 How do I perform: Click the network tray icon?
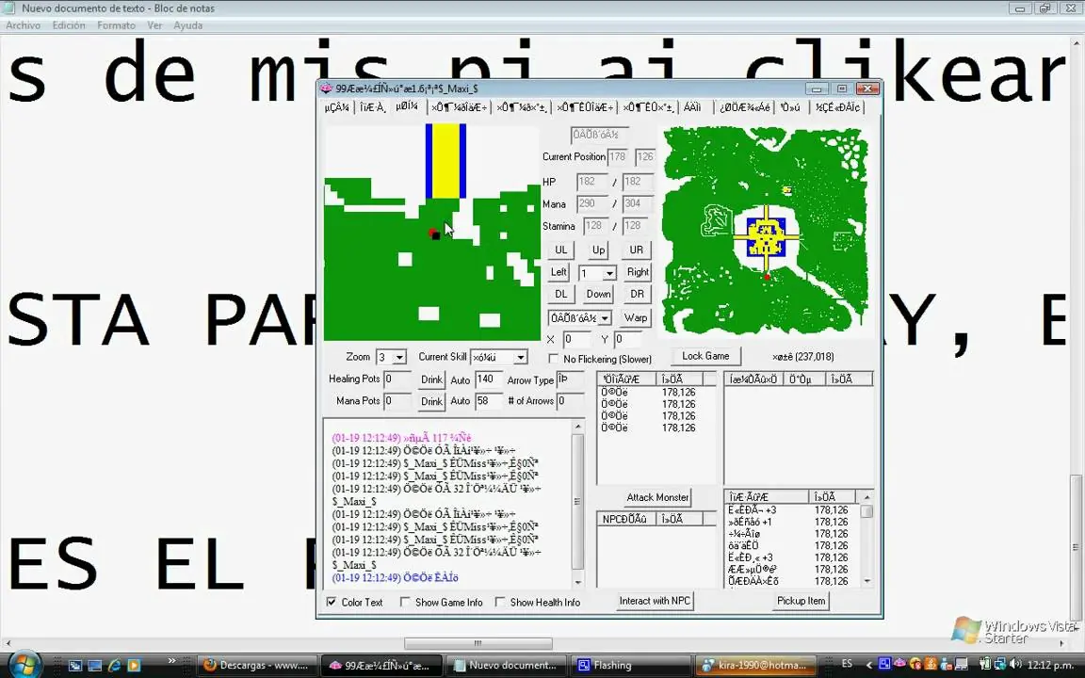[1000, 665]
